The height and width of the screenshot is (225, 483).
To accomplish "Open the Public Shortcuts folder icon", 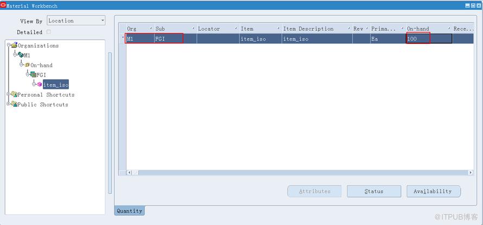I will tap(14, 104).
